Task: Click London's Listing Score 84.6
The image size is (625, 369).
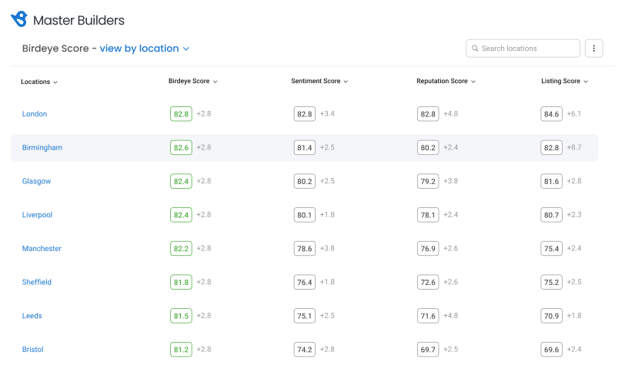Action: [552, 114]
